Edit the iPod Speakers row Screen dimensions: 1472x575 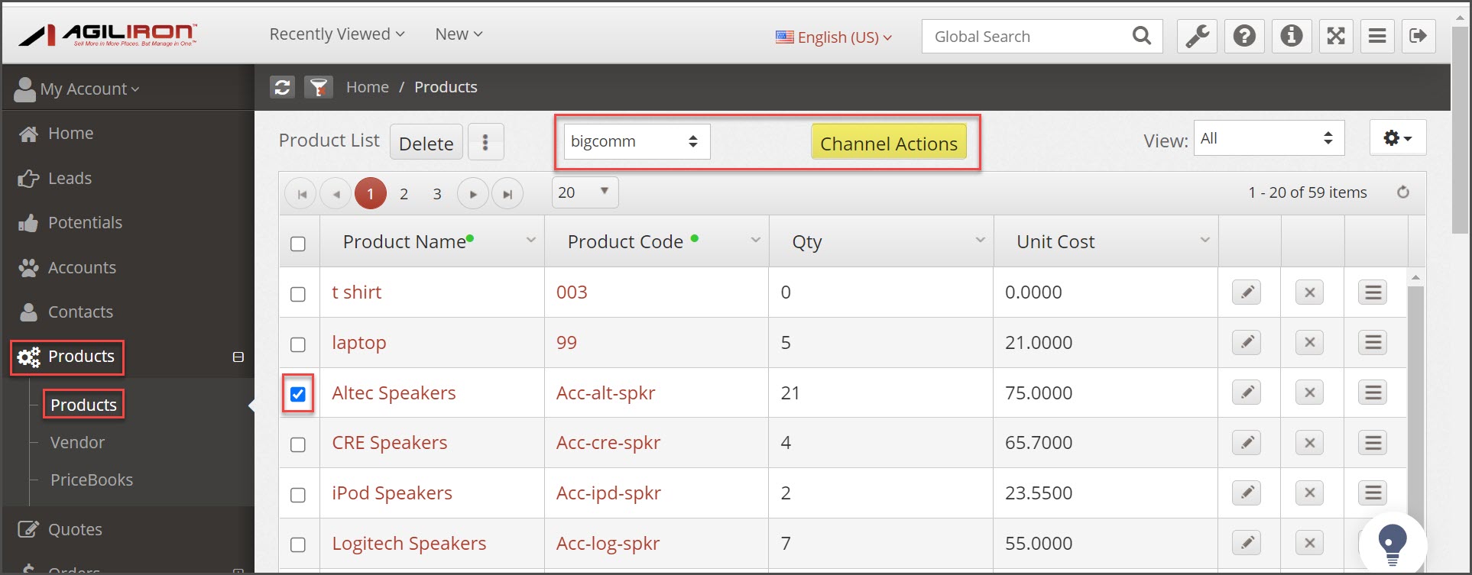click(x=1247, y=493)
